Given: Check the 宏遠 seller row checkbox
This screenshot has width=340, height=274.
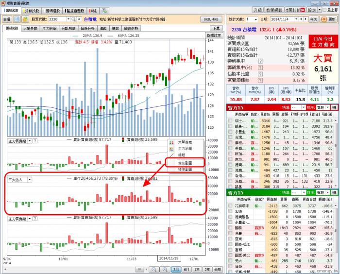Looking at the screenshot, I should (x=230, y=211).
